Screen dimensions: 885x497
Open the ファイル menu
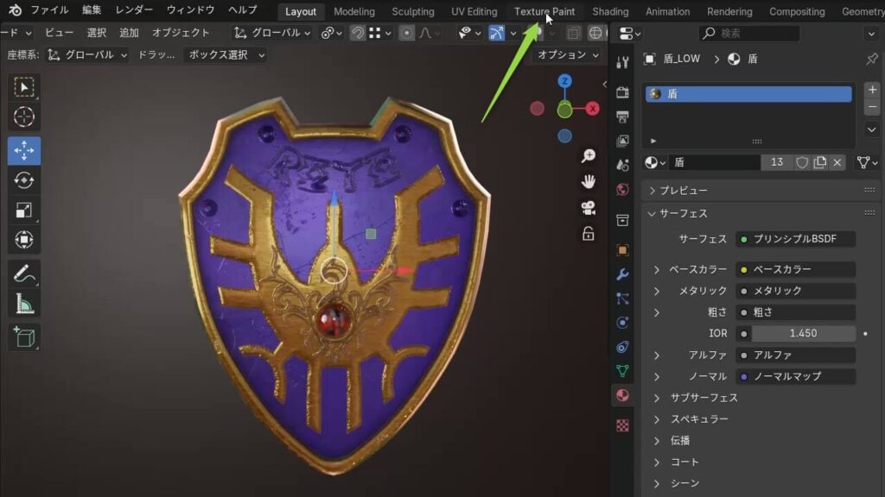[49, 10]
